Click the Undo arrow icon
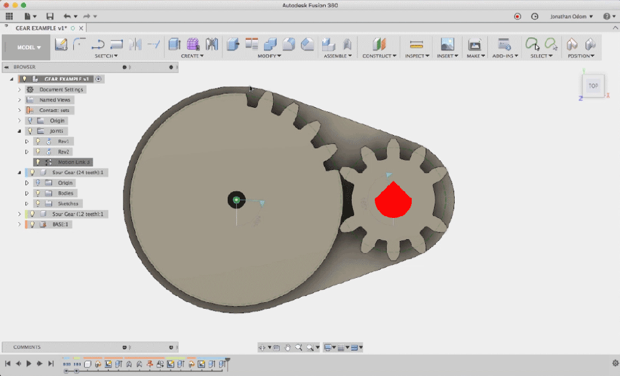 [67, 16]
